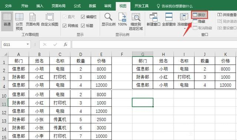The width and height of the screenshot is (237, 140).
Task: Toggle the Gridlines (网格线) checkbox
Action: coord(64,25)
